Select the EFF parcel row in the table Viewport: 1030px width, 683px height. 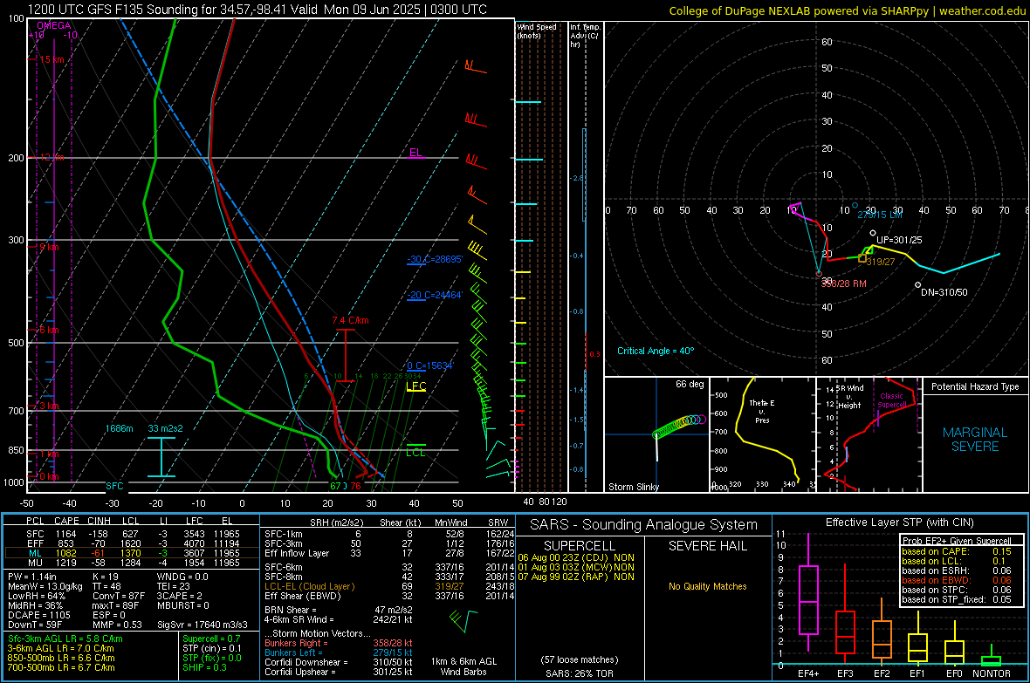click(x=134, y=543)
